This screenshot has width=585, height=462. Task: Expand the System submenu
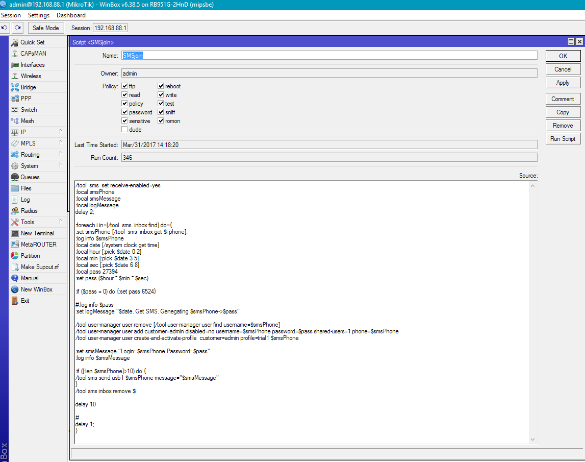[x=31, y=165]
